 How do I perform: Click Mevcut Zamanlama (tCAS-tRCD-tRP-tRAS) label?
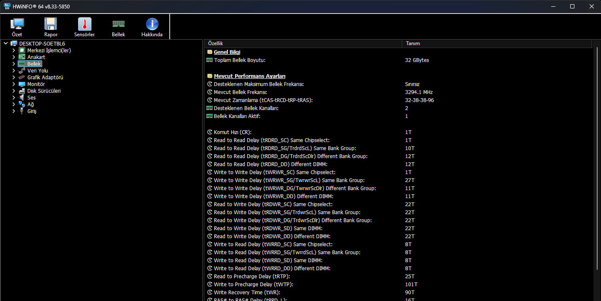tap(263, 100)
